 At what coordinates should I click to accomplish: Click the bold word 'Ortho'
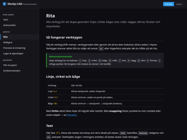(x=55, y=111)
